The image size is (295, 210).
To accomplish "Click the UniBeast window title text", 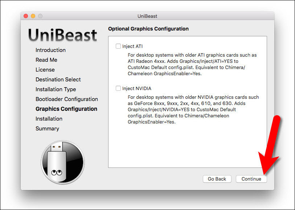I will click(147, 16).
